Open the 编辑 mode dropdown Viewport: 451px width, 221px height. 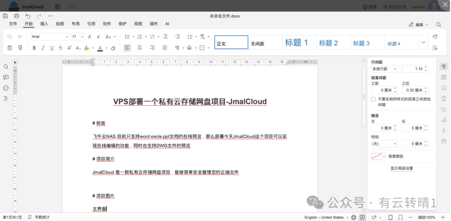(x=418, y=25)
